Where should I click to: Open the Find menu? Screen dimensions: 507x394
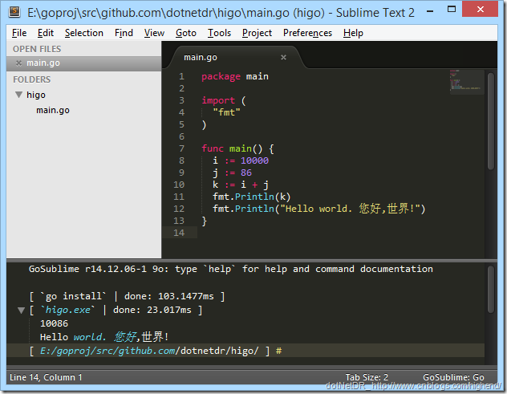coord(124,33)
